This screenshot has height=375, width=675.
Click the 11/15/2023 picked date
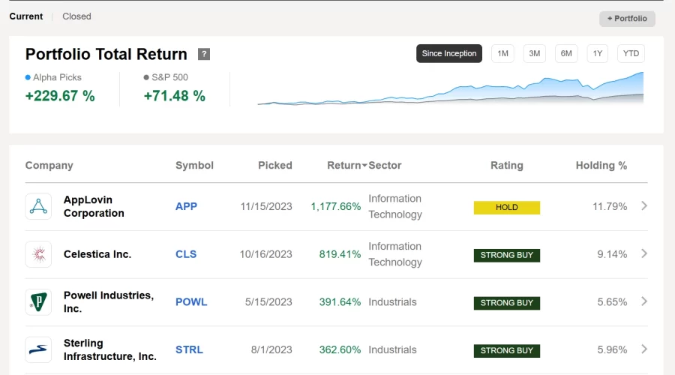click(x=266, y=206)
